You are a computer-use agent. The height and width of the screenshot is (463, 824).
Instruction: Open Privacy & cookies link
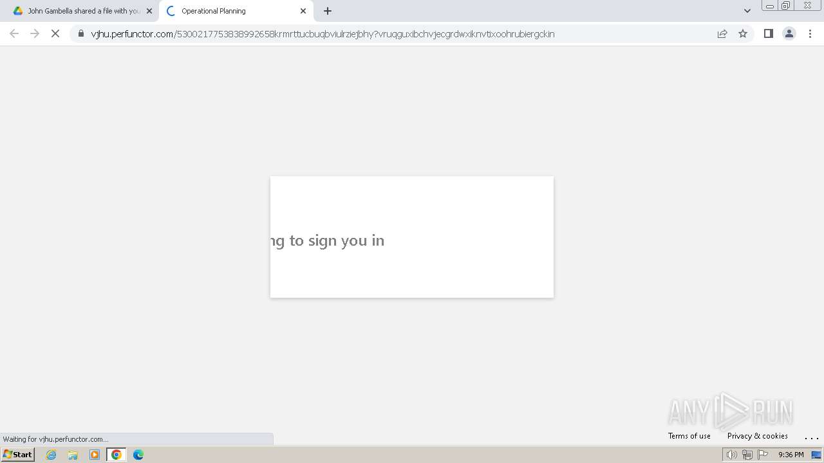[x=757, y=436]
